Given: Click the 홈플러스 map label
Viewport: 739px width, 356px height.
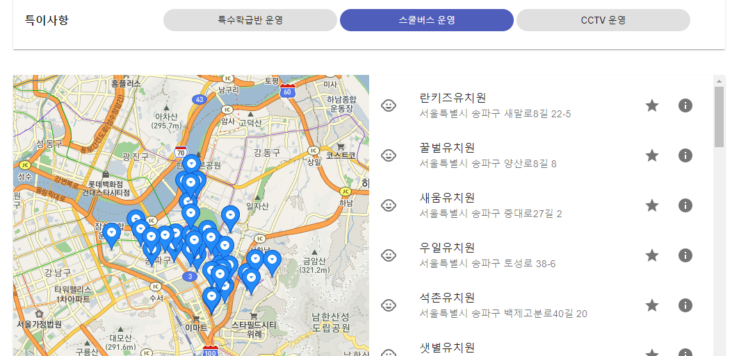Looking at the screenshot, I should click(127, 83).
